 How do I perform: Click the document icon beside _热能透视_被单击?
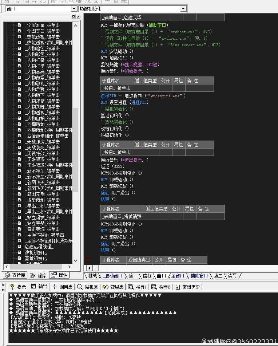click(20, 37)
